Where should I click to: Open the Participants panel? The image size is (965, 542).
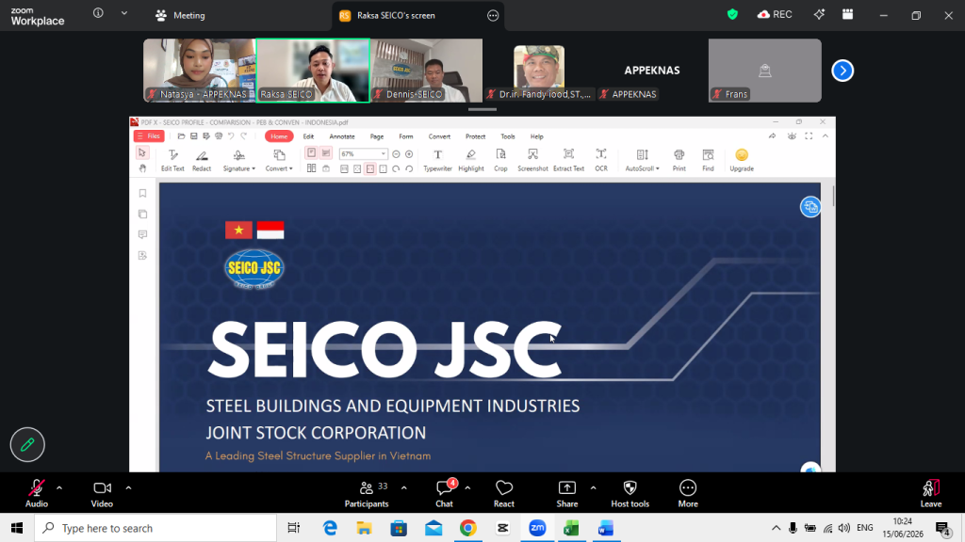click(x=367, y=493)
